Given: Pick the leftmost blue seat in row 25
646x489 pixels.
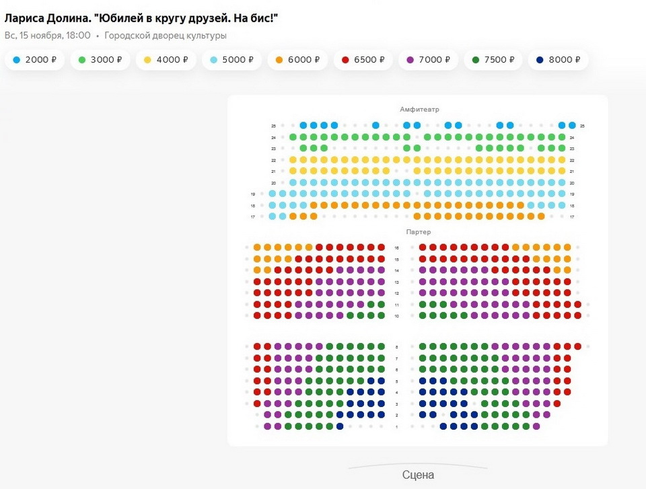Looking at the screenshot, I should tap(303, 126).
